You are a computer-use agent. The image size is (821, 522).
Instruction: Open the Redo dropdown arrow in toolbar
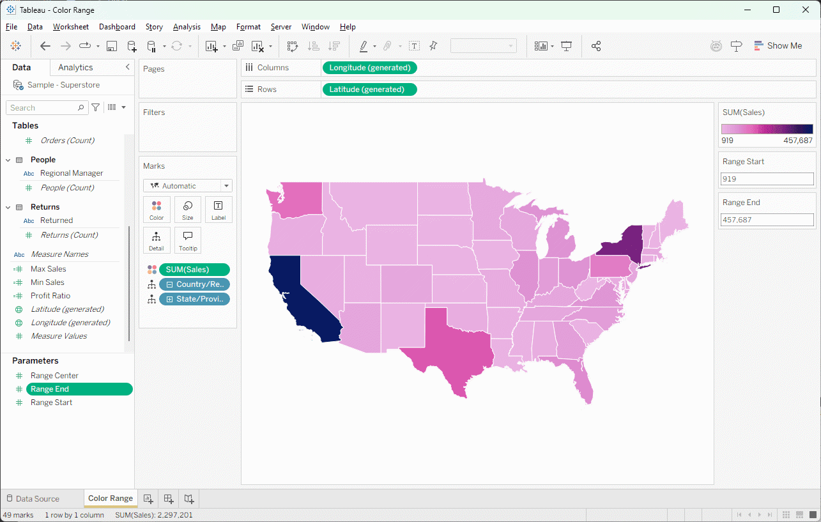[98, 46]
